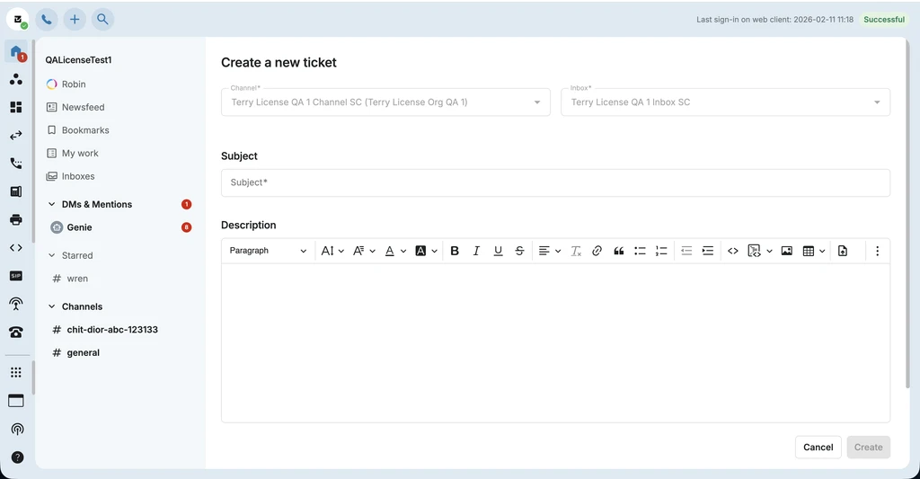Screen dimensions: 920x479
Task: Click the fax machine icon in left rail
Action: 16,191
